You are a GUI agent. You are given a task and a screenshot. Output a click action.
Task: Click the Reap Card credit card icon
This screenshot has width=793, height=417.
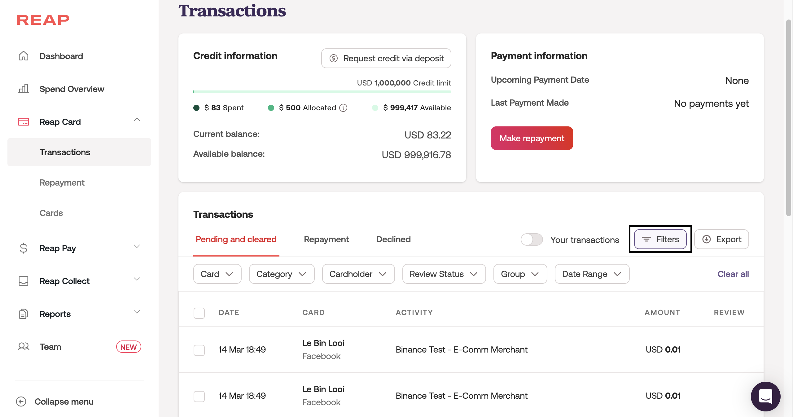(24, 122)
